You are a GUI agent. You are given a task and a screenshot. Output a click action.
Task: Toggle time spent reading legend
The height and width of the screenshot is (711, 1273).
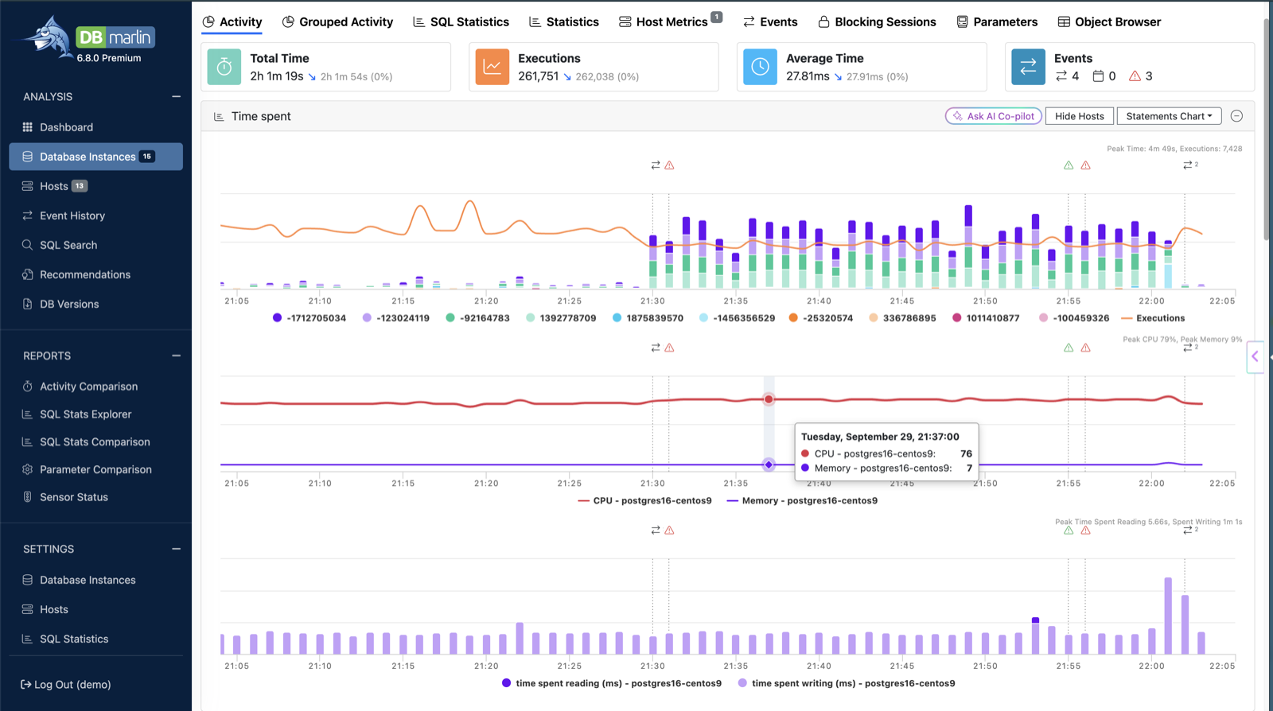pos(612,683)
